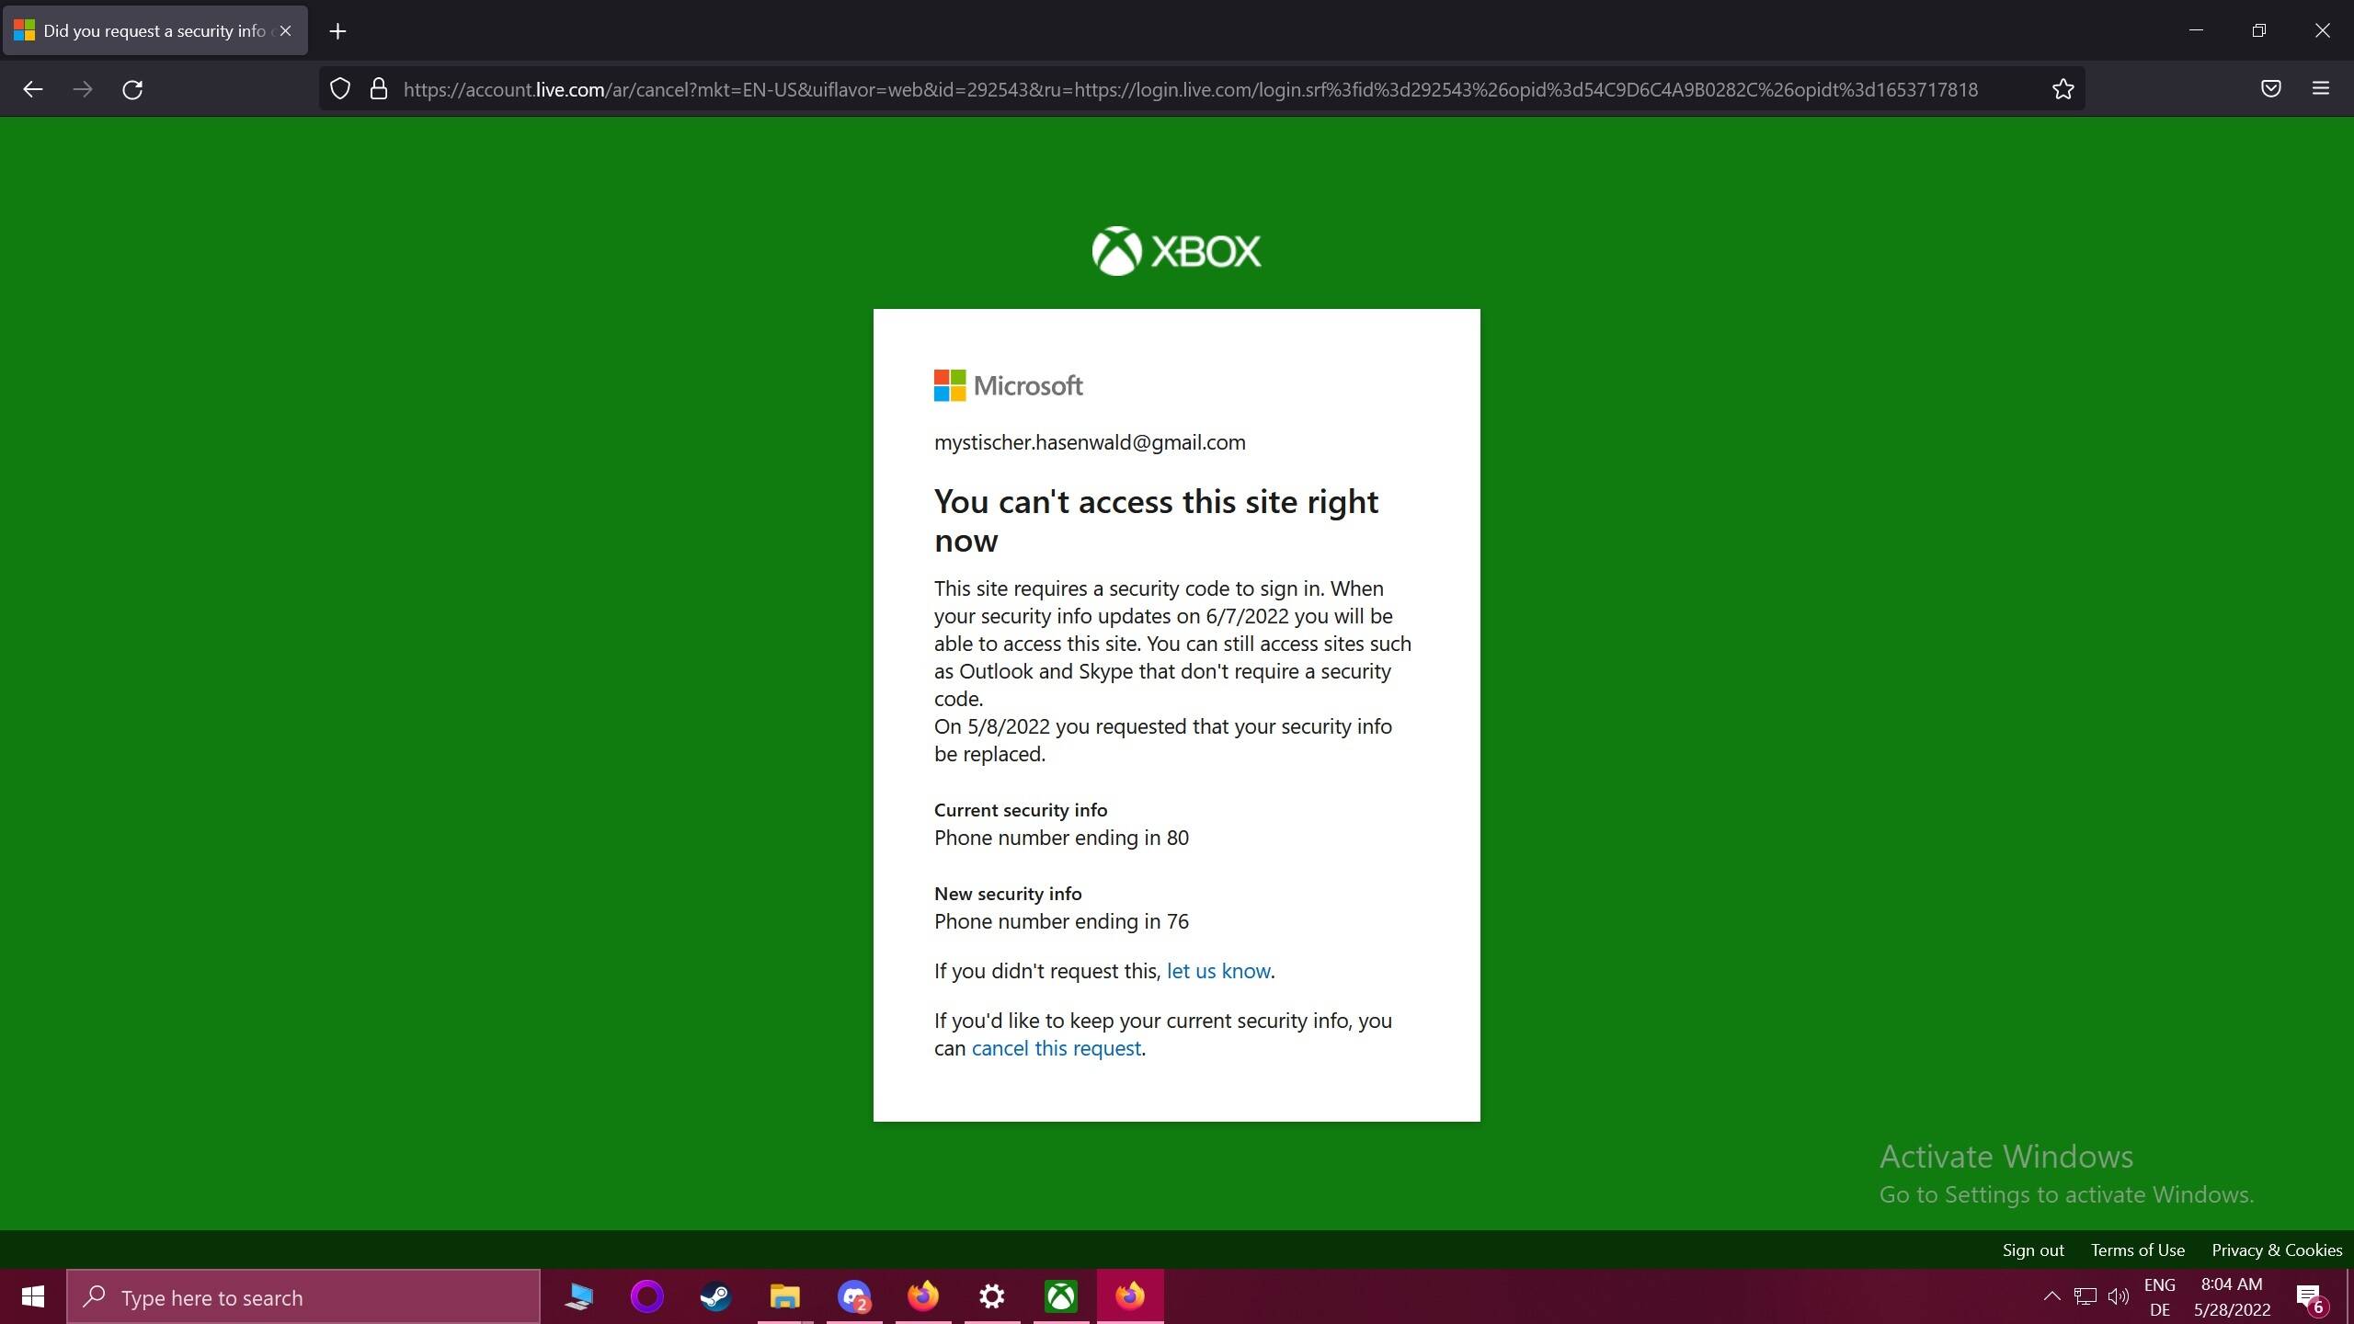Bookmark this page with star icon
This screenshot has height=1324, width=2354.
pos(2063,89)
